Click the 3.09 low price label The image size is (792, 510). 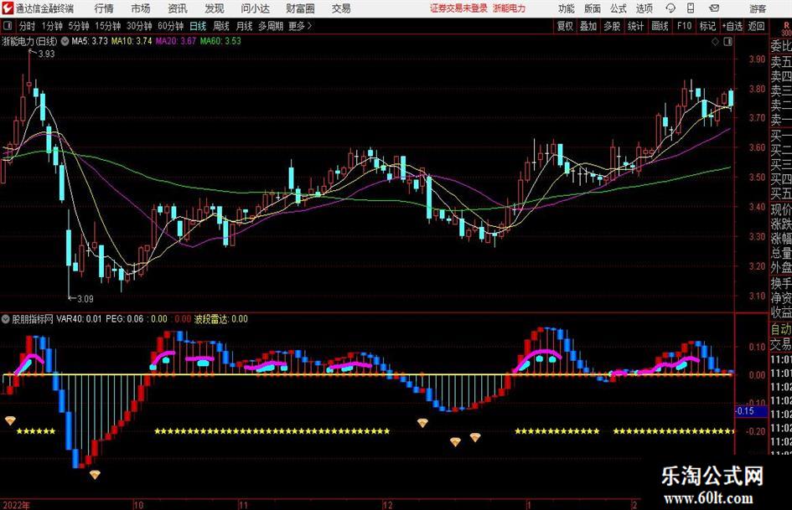85,299
